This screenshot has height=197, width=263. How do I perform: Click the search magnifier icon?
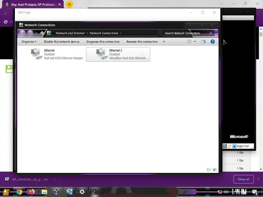coord(211,33)
